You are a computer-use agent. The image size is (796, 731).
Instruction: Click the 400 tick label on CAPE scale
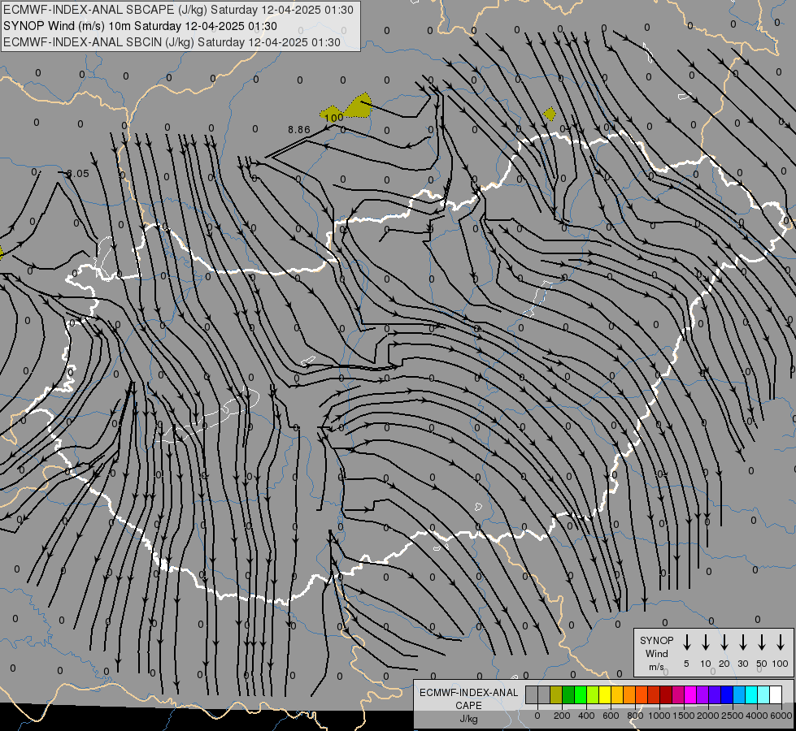[x=586, y=716]
